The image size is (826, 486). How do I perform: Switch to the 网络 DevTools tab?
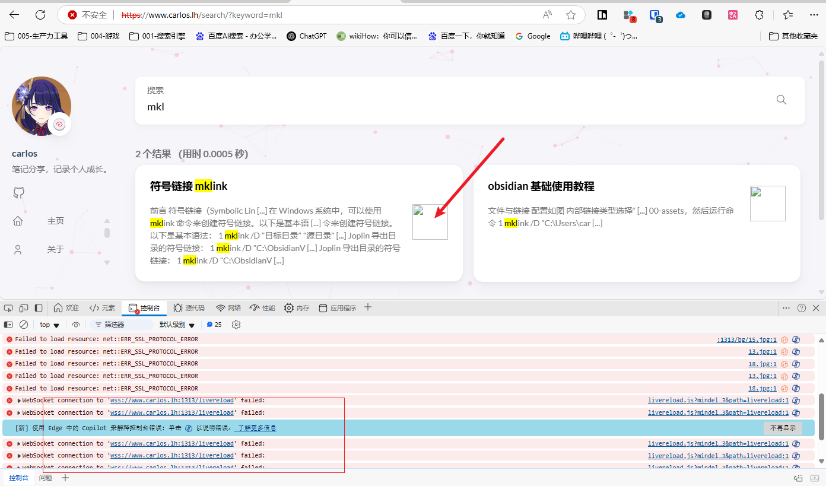pyautogui.click(x=228, y=308)
